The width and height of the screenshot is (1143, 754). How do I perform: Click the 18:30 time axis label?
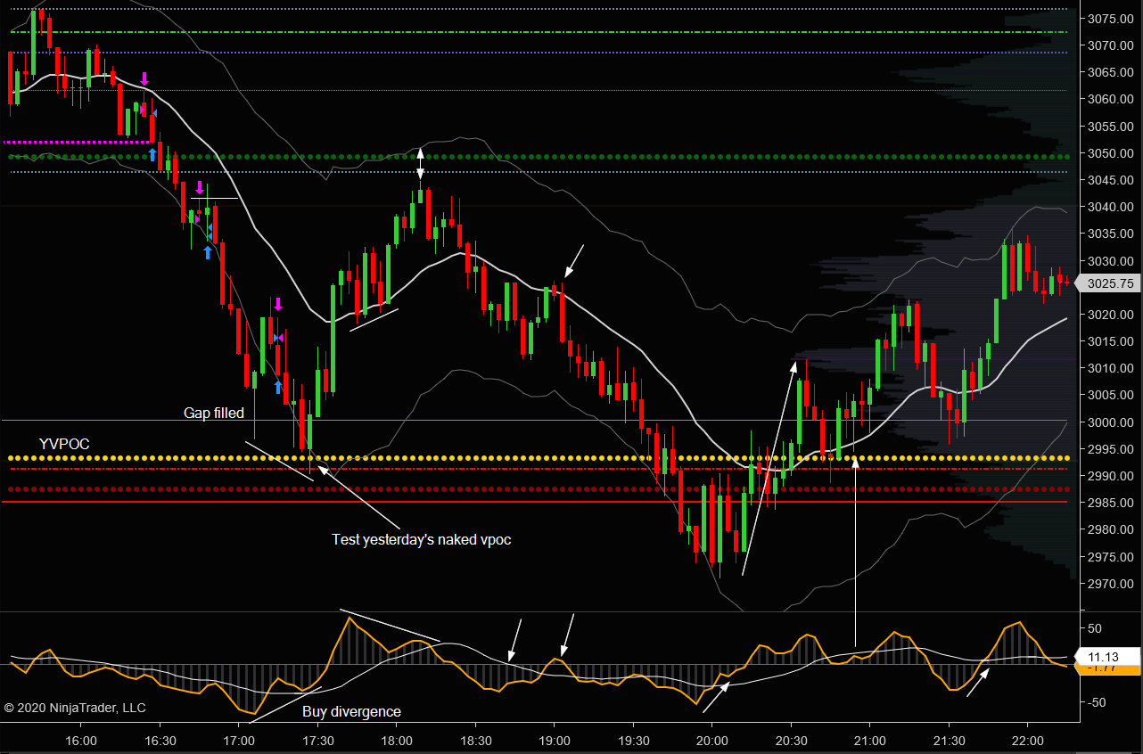[475, 741]
